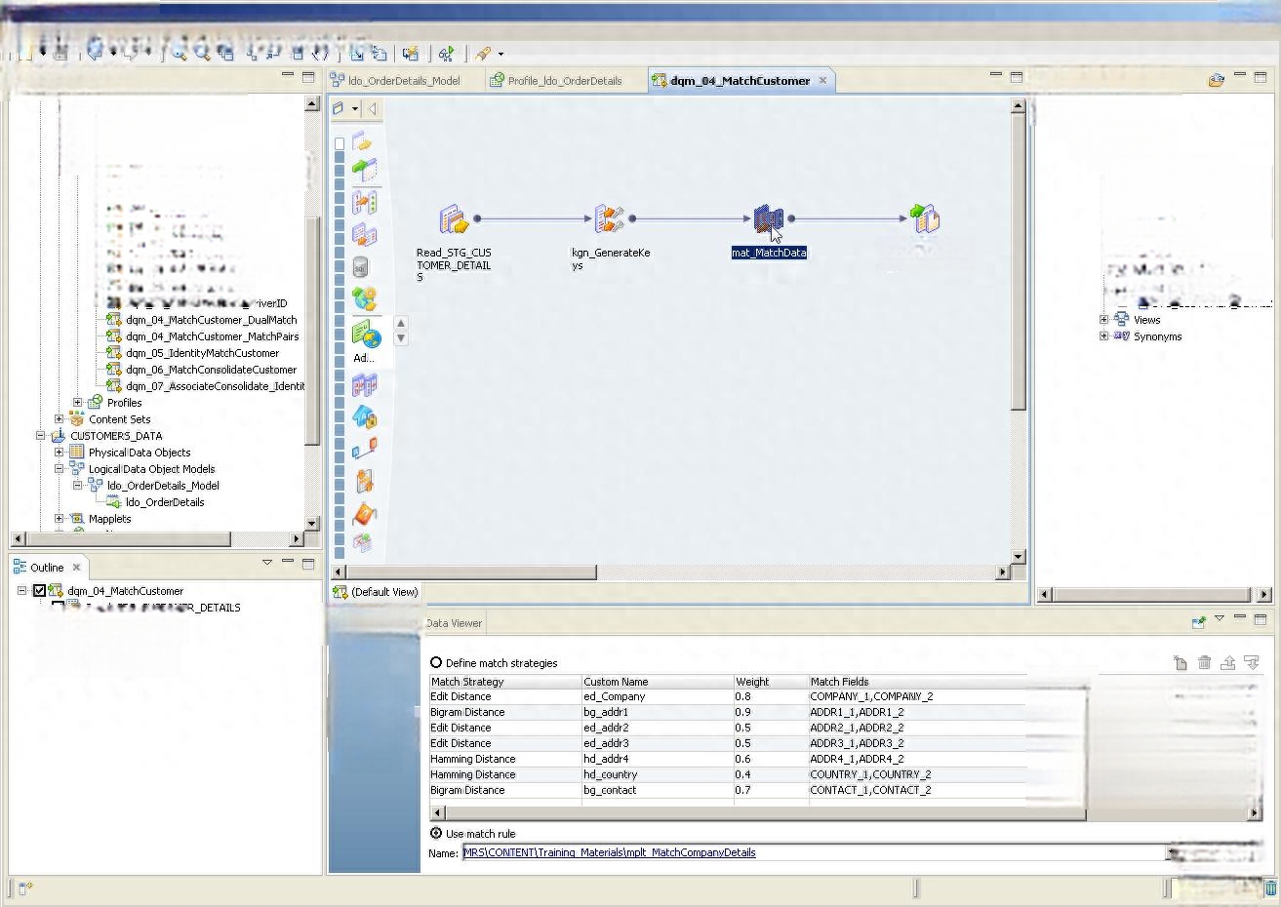Click the palette scroll down arrow
The image size is (1281, 907).
[401, 338]
